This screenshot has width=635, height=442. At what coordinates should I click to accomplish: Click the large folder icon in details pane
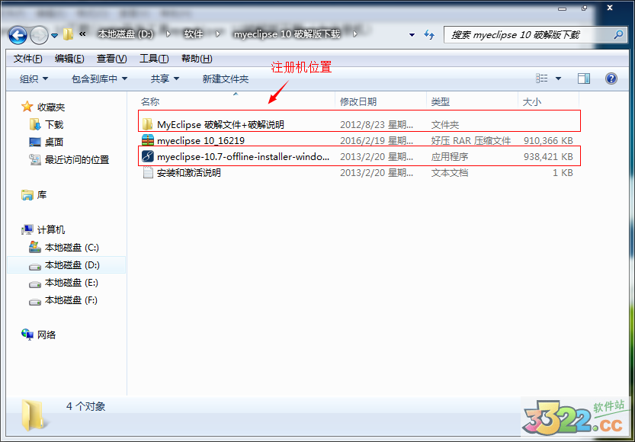click(36, 415)
